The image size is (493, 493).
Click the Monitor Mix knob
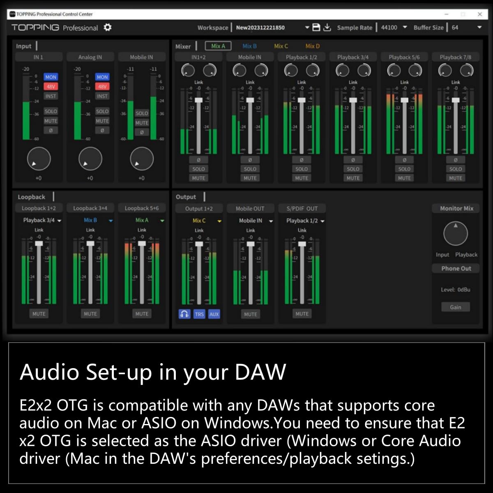456,233
